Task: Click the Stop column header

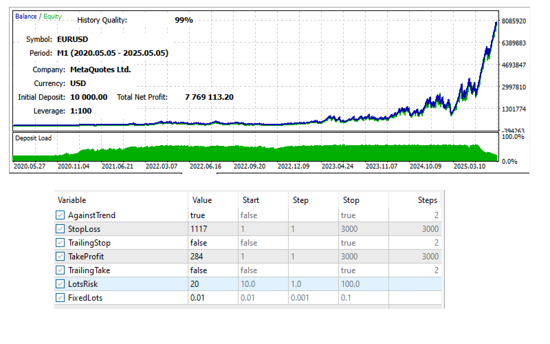Action: click(x=351, y=200)
